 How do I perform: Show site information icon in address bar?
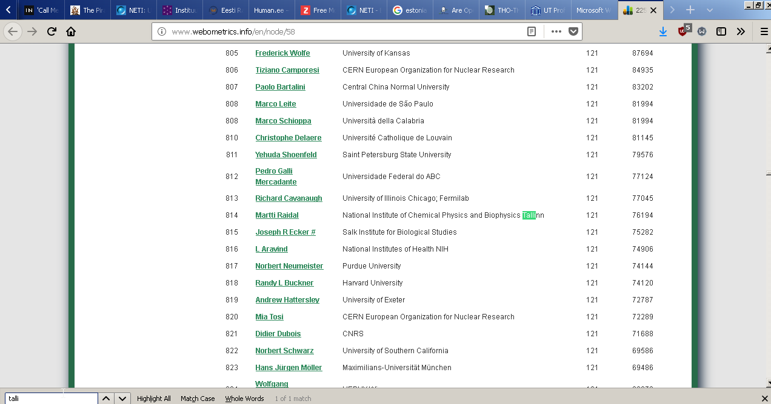162,31
